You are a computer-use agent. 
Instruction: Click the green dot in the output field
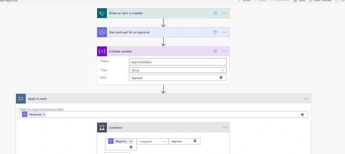click(x=302, y=114)
